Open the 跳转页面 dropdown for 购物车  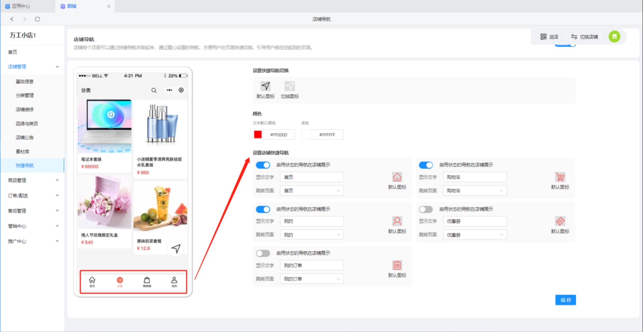pos(474,191)
